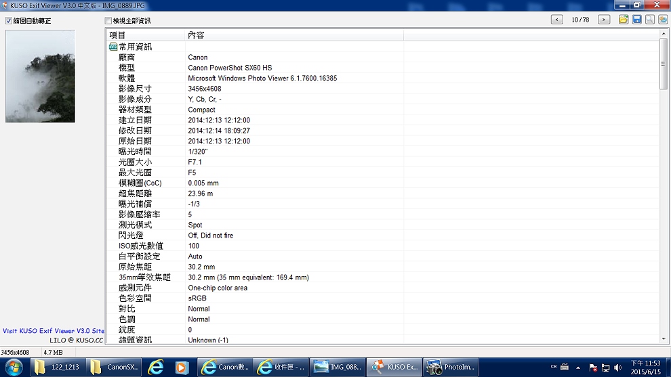The image size is (671, 377).
Task: Show hidden tray icons arrow
Action: [578, 368]
